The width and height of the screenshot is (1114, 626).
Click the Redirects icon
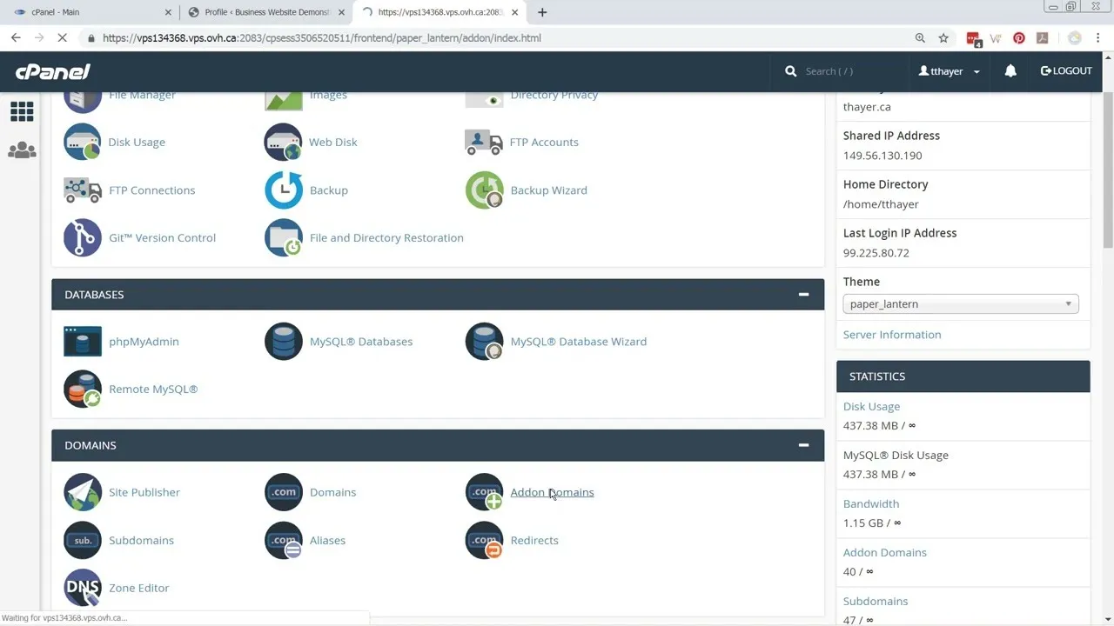(x=484, y=540)
